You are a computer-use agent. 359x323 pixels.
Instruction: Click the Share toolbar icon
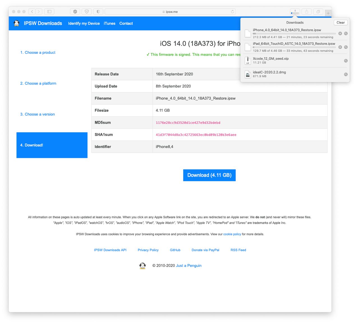[307, 11]
